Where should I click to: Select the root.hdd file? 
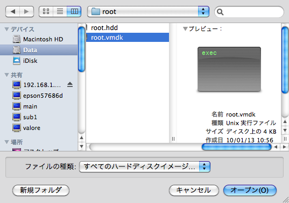click(x=128, y=28)
